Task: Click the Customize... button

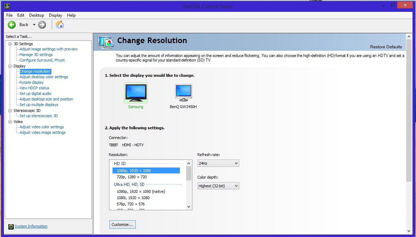Action: (122, 224)
